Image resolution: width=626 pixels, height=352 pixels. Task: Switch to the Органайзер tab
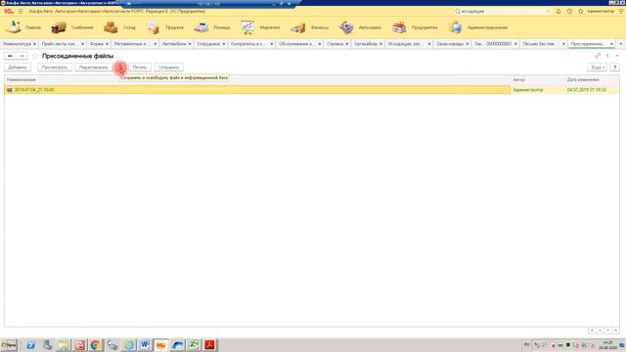coord(365,43)
